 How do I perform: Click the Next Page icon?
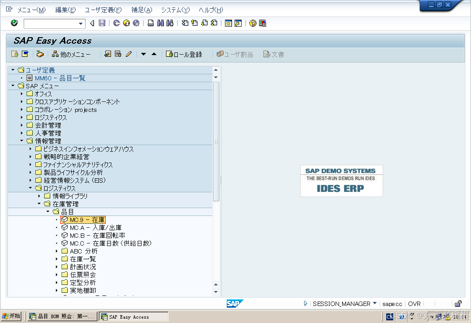coord(204,23)
